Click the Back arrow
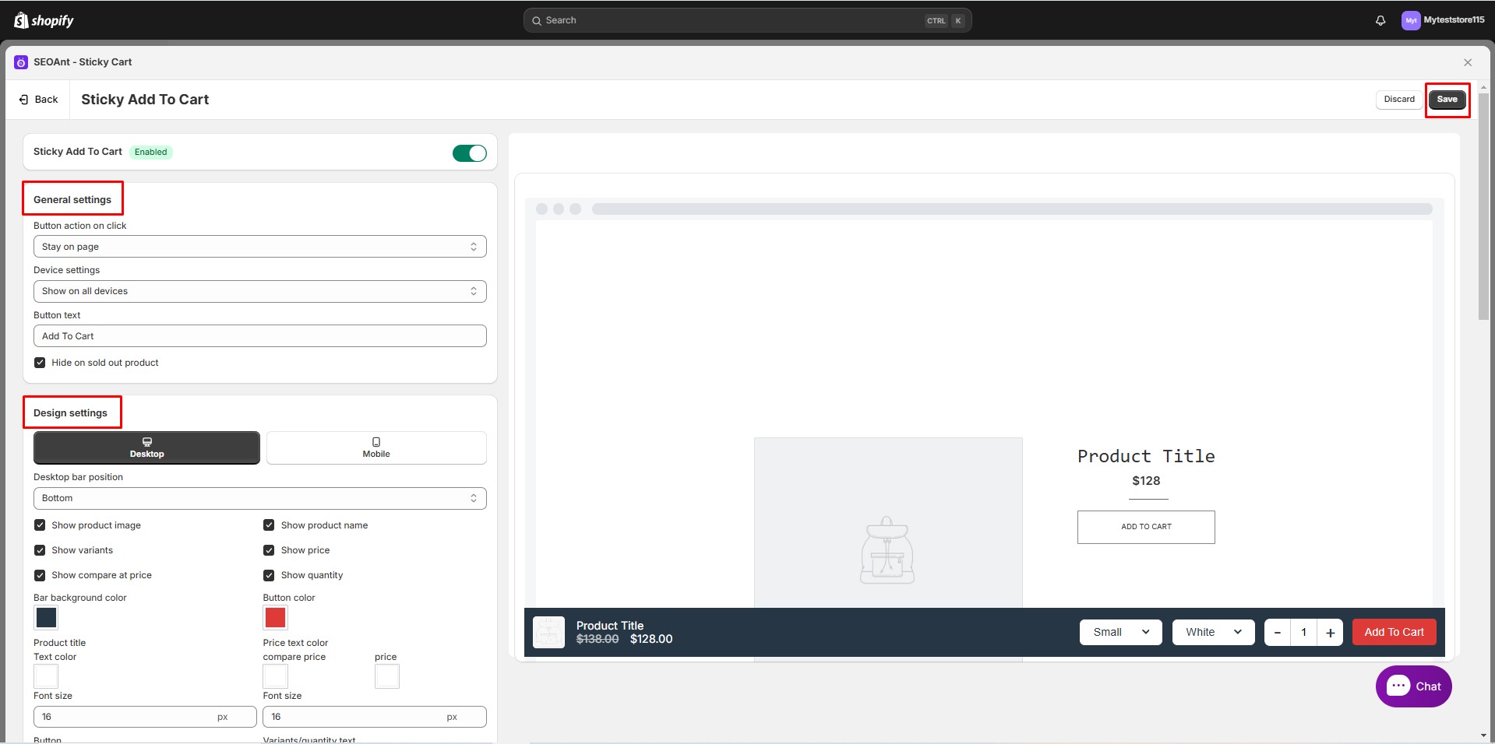The image size is (1495, 744). click(23, 99)
